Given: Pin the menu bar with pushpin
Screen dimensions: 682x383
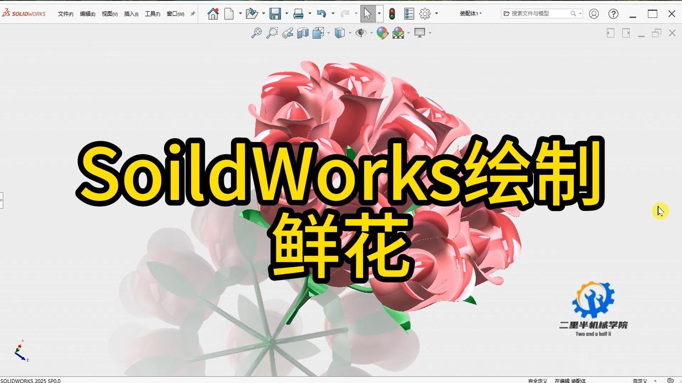Looking at the screenshot, I should [193, 14].
